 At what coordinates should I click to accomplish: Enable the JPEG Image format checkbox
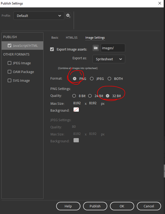[10, 63]
